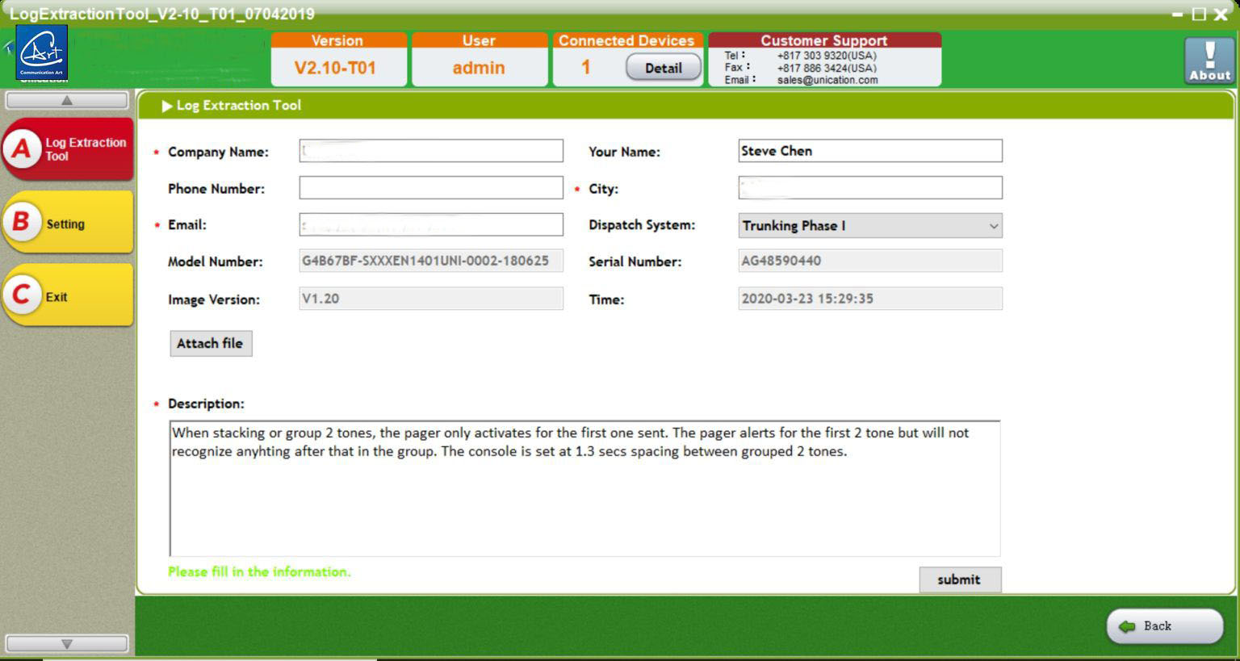This screenshot has height=661, width=1240.
Task: Click the Fax number +817 886 3424(USA)
Action: [827, 68]
